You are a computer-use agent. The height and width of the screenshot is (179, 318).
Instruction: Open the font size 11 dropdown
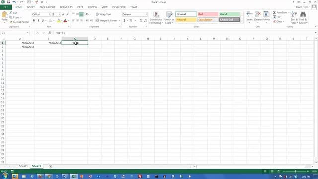click(x=60, y=14)
